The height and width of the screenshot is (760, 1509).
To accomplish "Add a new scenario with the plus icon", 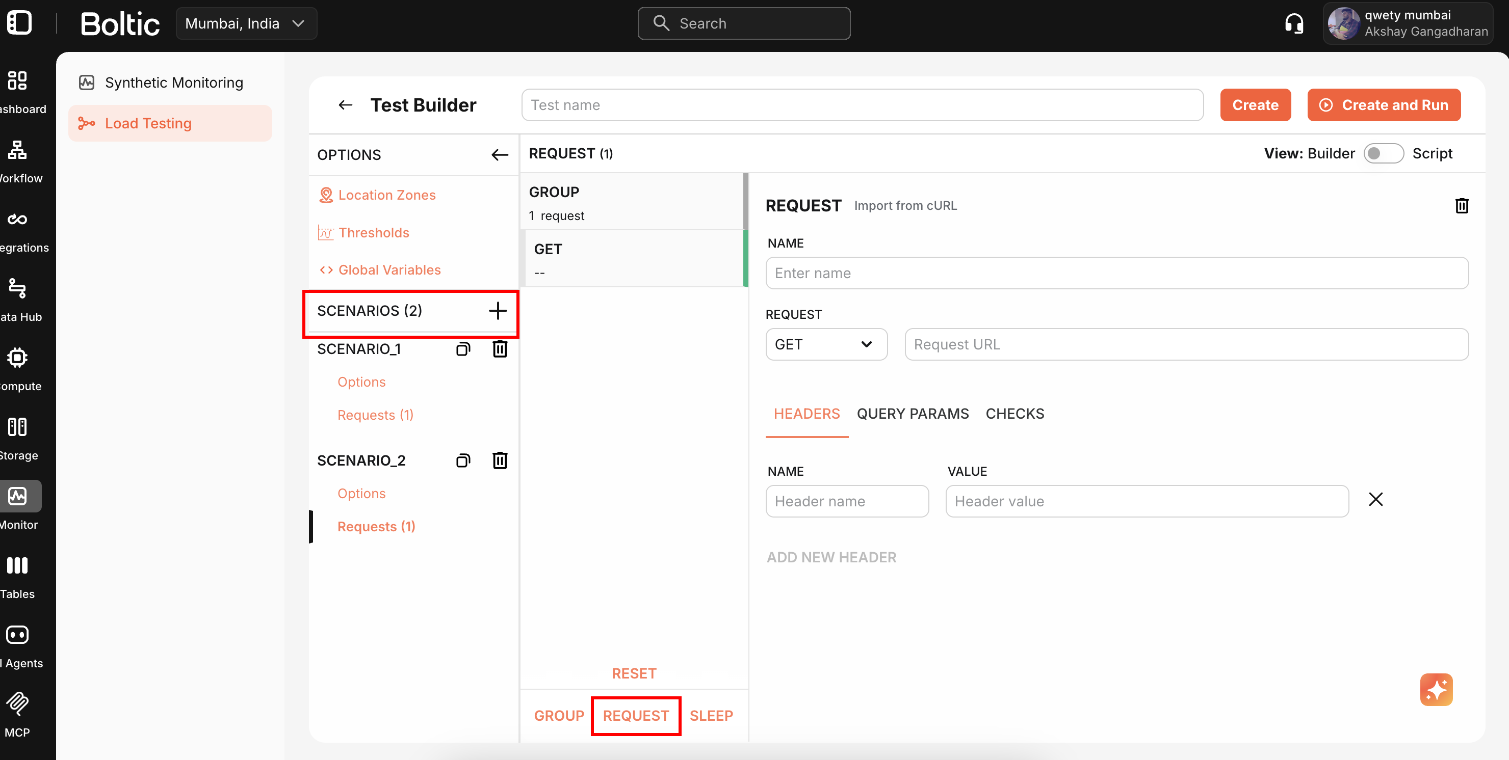I will [x=498, y=310].
